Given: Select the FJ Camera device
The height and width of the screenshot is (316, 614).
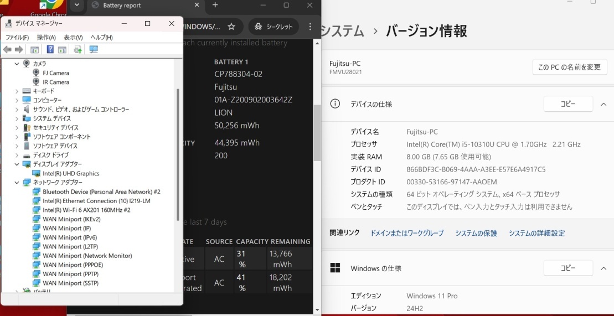Looking at the screenshot, I should pos(56,73).
